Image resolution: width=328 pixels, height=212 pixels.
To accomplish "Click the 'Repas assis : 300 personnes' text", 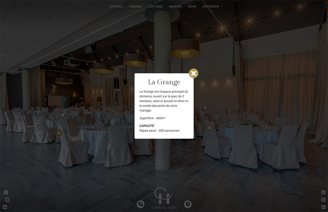I will coord(159,131).
